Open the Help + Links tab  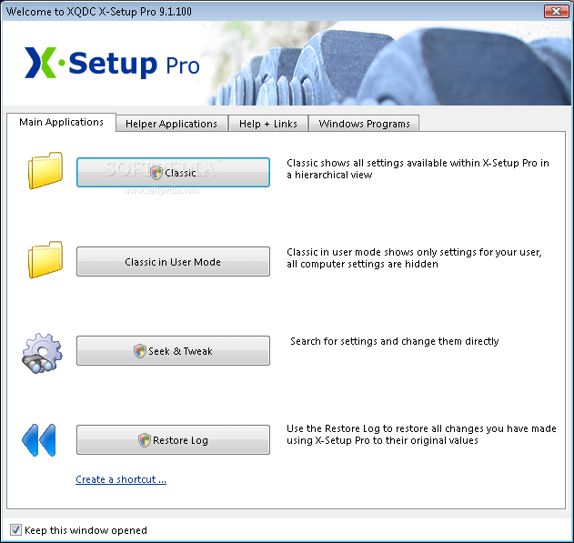(x=268, y=124)
